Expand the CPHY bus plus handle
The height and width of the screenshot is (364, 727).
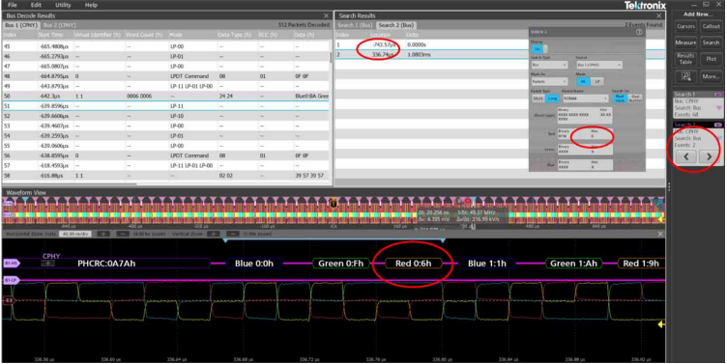[48, 263]
